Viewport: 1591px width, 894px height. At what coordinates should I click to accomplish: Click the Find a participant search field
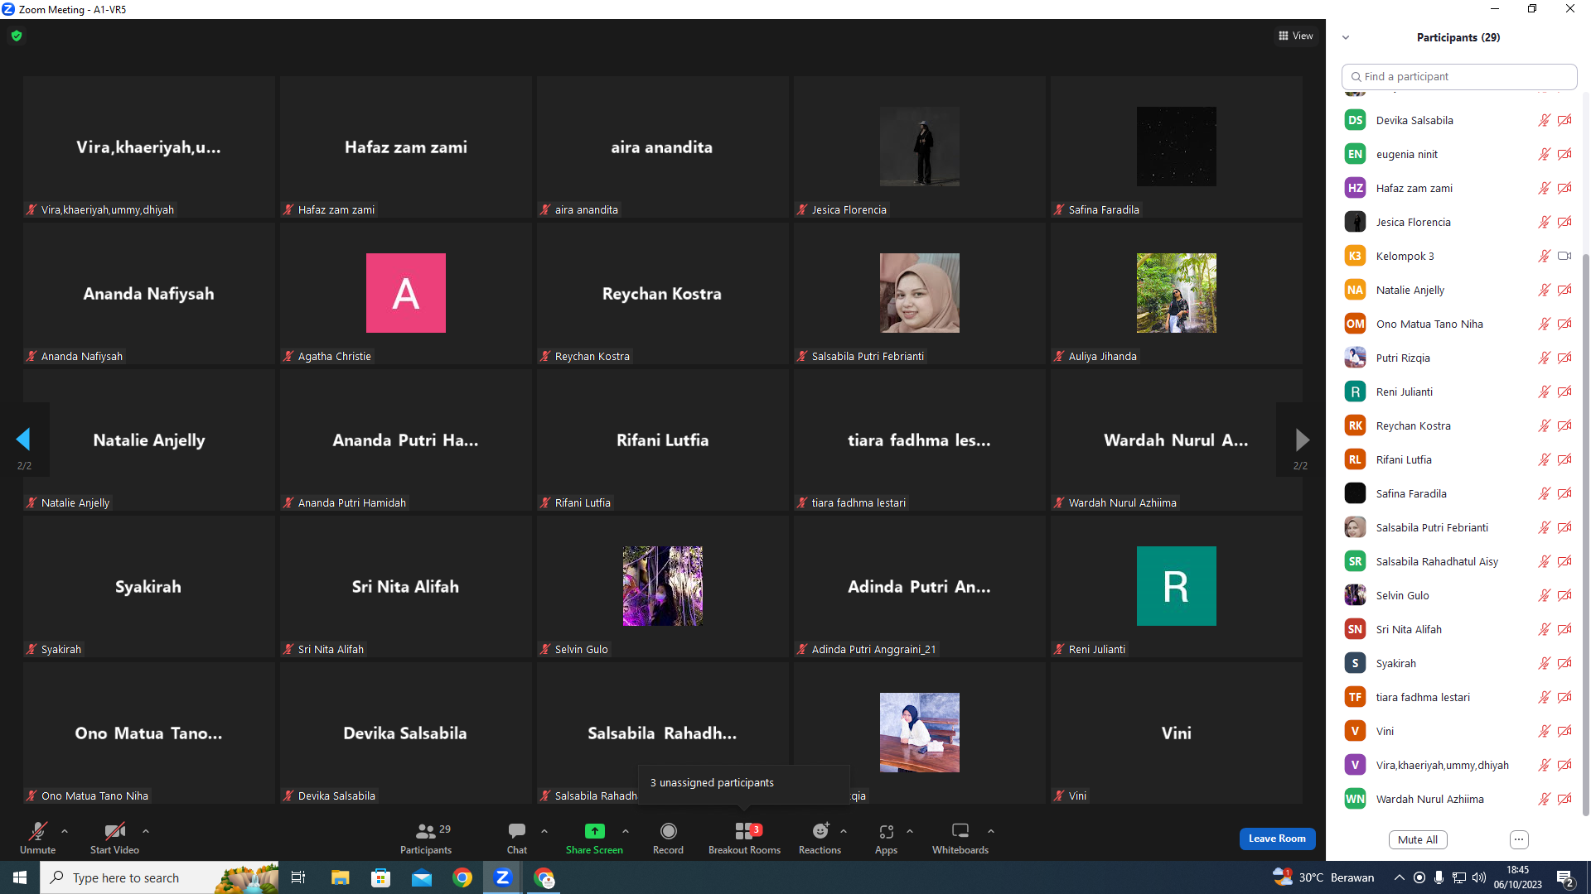1459,76
